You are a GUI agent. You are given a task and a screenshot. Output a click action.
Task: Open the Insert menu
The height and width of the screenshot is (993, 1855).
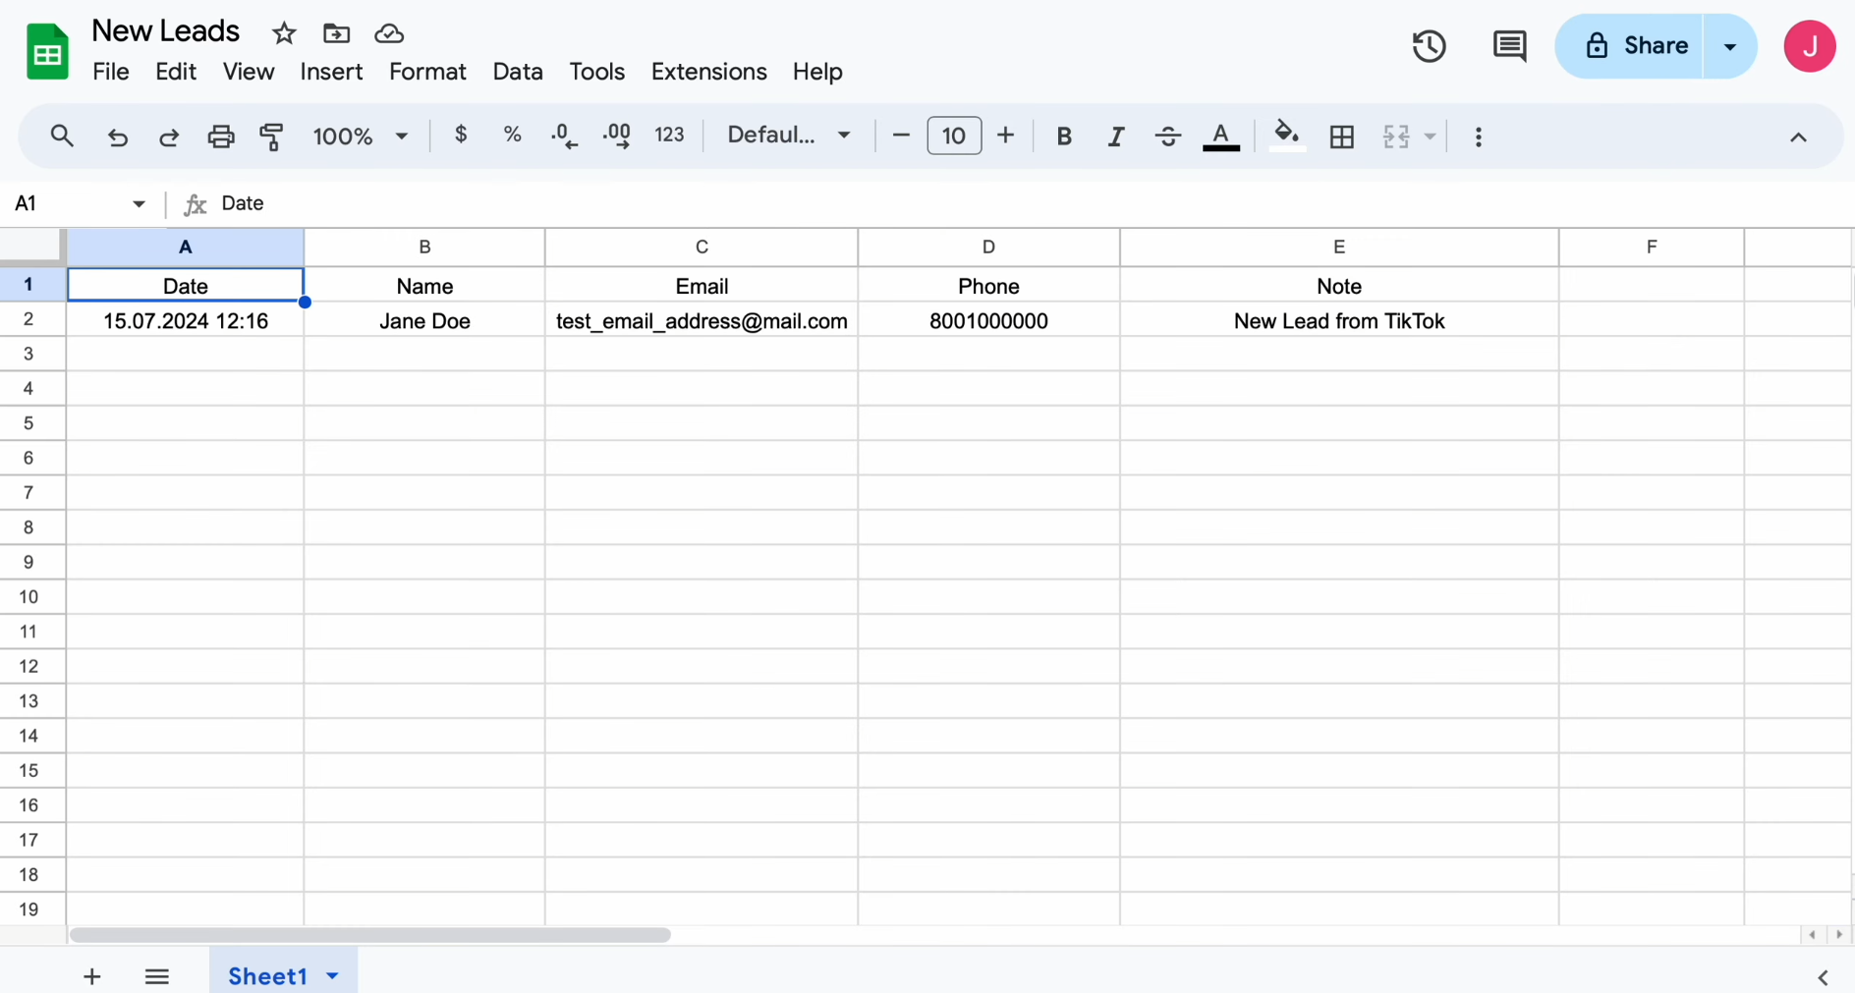tap(331, 72)
